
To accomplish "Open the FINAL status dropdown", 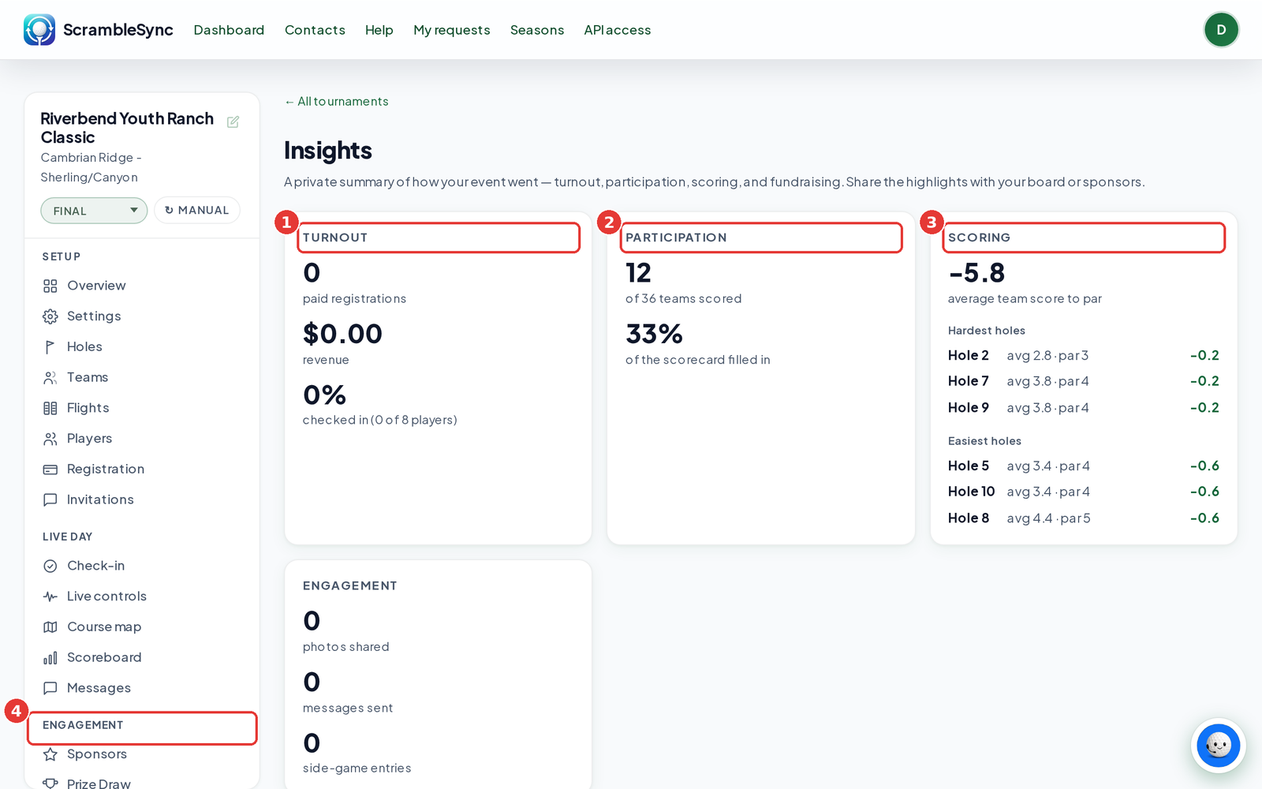I will [94, 211].
